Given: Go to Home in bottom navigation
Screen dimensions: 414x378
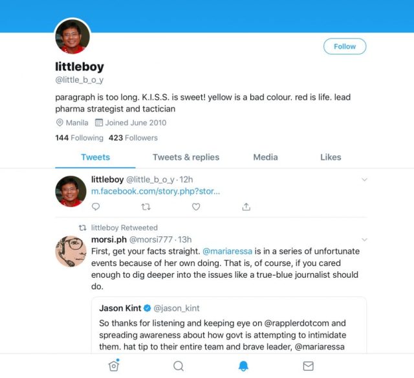Looking at the screenshot, I should coord(114,366).
